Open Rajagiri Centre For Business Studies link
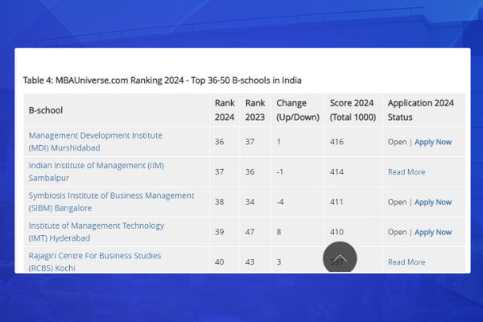 tap(94, 262)
